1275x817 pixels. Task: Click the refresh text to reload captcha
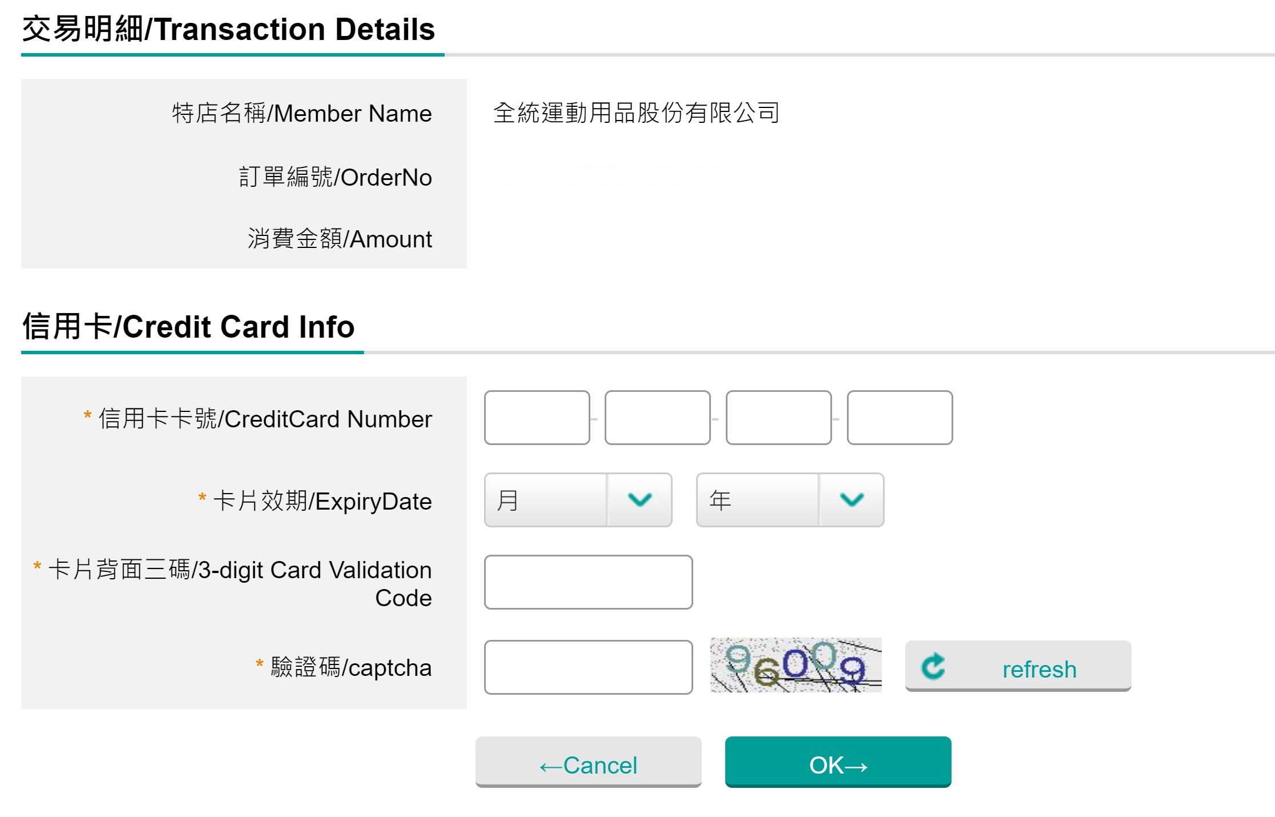click(x=1039, y=669)
